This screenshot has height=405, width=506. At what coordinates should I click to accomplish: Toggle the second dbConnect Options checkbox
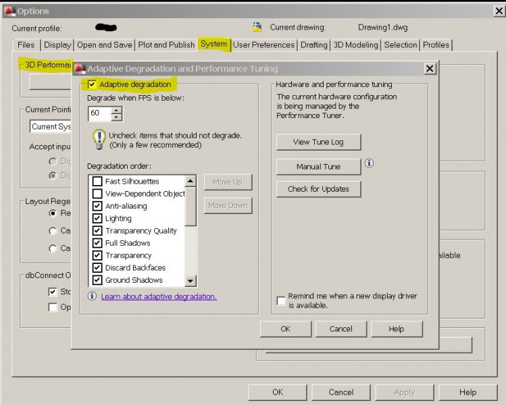coord(52,307)
